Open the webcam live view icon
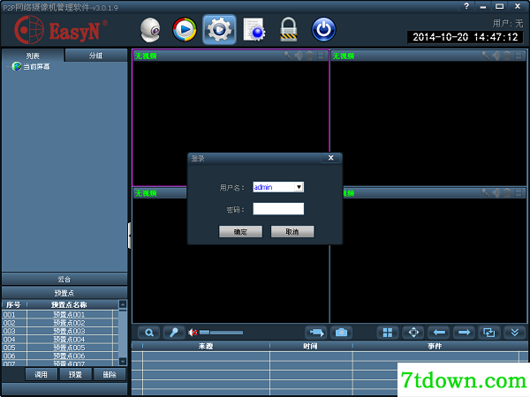 tap(150, 30)
